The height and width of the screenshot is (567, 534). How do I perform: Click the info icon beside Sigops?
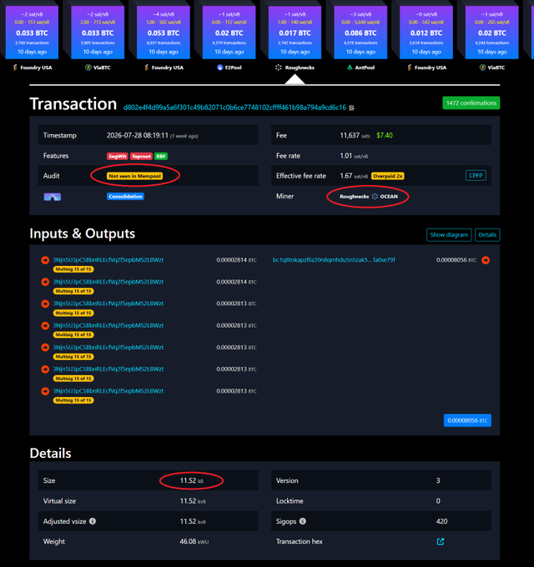[303, 521]
